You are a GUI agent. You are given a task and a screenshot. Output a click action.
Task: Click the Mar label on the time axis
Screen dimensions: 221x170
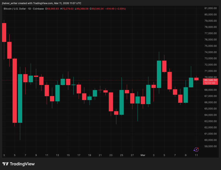tap(143, 155)
